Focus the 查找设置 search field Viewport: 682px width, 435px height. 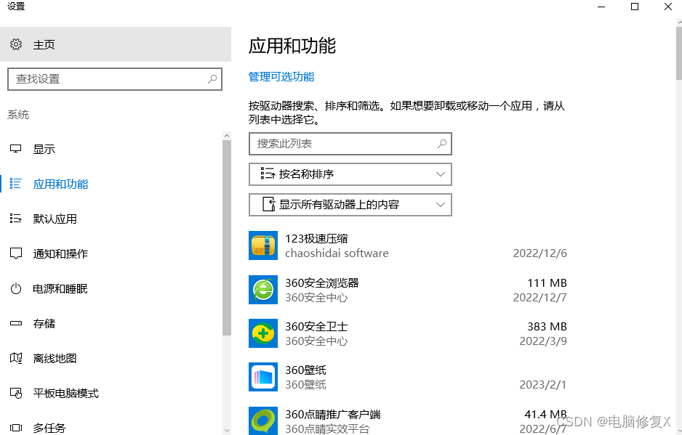(115, 79)
